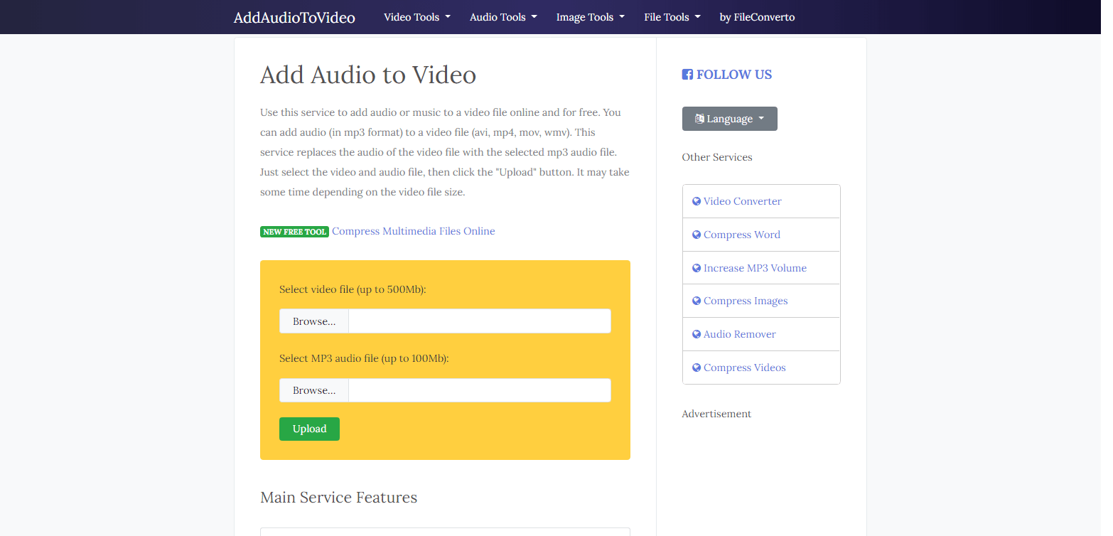Go to AddAudioToVideo home logo
This screenshot has width=1113, height=536.
(x=294, y=17)
